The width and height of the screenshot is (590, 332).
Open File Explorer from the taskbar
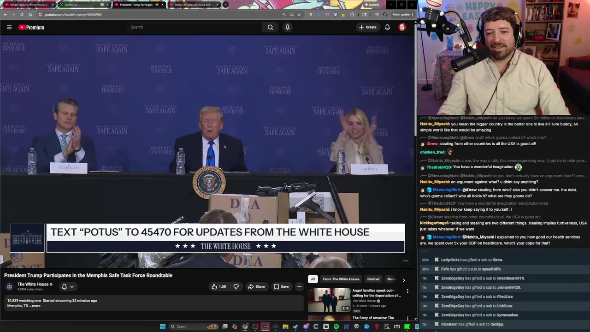pyautogui.click(x=285, y=326)
